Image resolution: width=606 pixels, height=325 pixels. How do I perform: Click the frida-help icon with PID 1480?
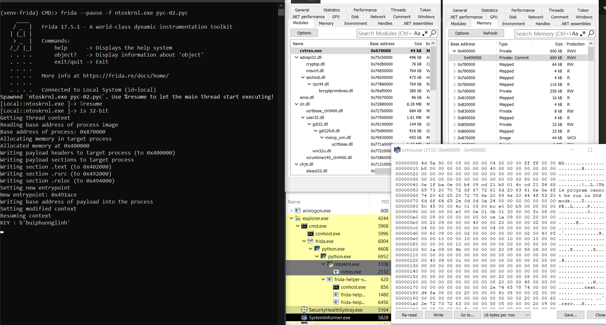pos(336,294)
